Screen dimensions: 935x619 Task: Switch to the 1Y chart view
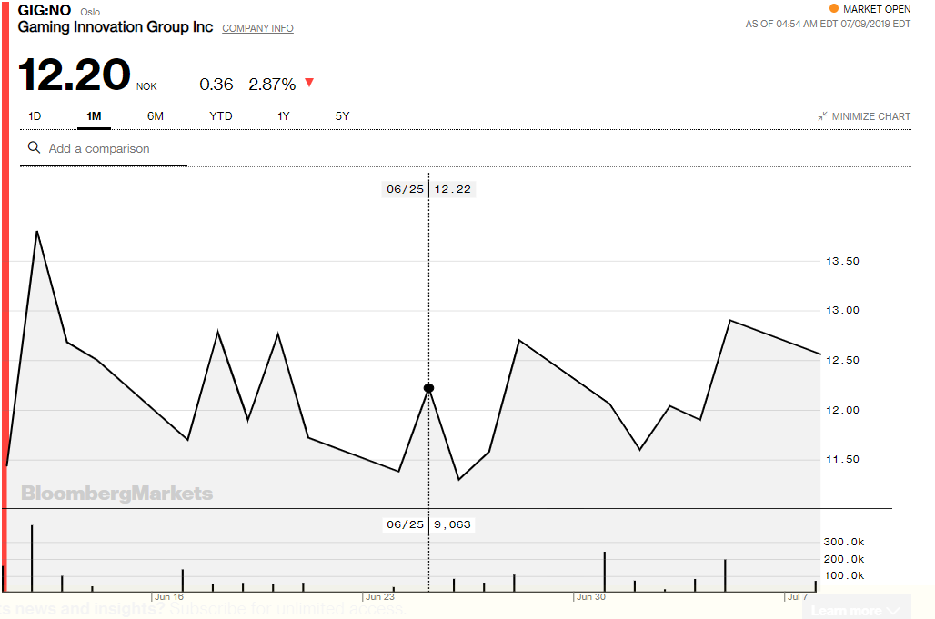coord(284,116)
